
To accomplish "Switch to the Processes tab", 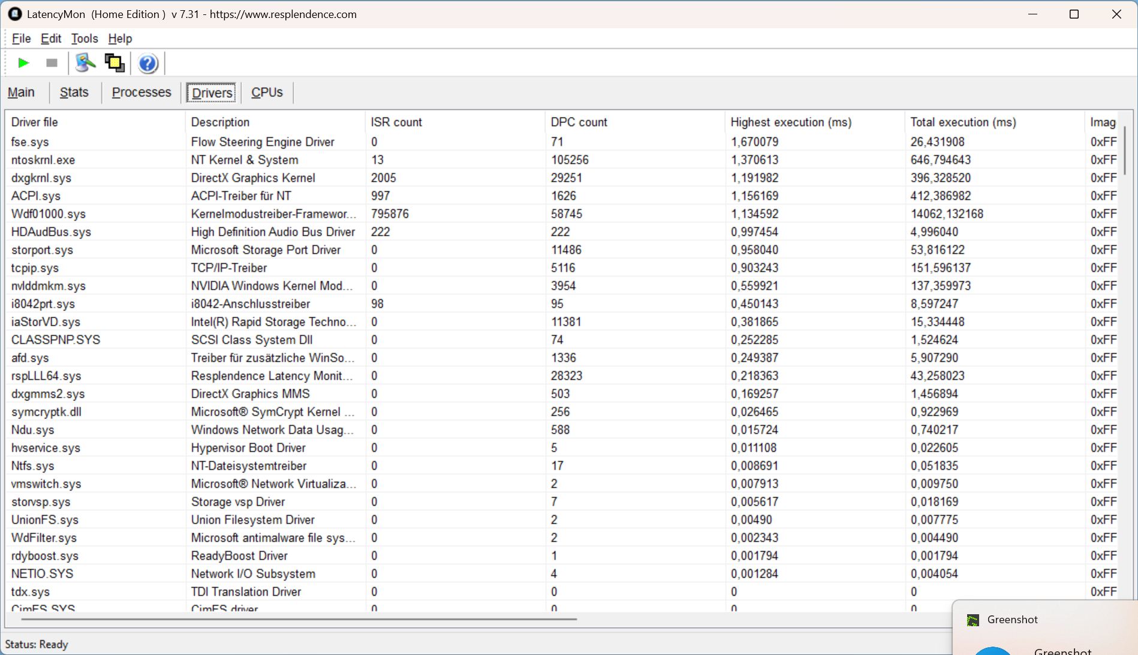I will (142, 92).
